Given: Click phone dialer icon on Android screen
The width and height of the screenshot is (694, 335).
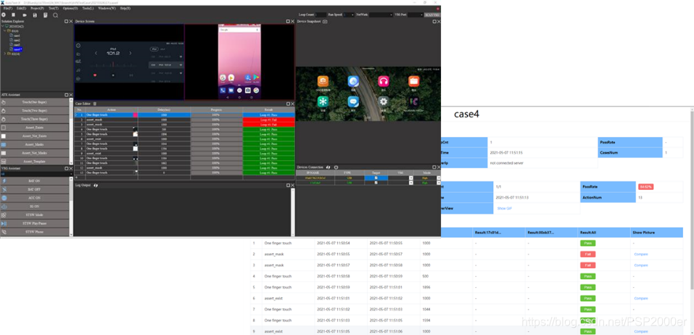Looking at the screenshot, I should point(223,91).
